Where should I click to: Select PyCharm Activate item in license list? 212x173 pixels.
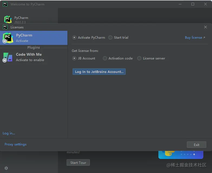pyautogui.click(x=34, y=38)
